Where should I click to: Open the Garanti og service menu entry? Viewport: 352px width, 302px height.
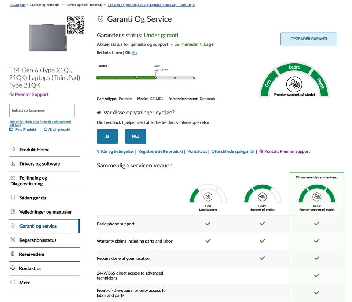[x=44, y=226]
